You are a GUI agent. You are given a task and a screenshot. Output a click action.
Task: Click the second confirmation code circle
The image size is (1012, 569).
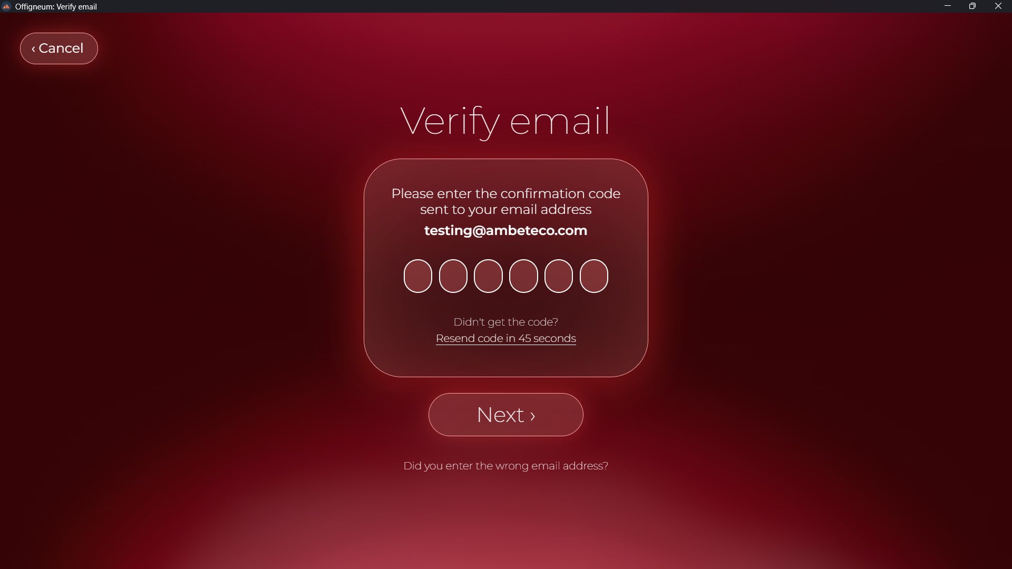coord(452,276)
